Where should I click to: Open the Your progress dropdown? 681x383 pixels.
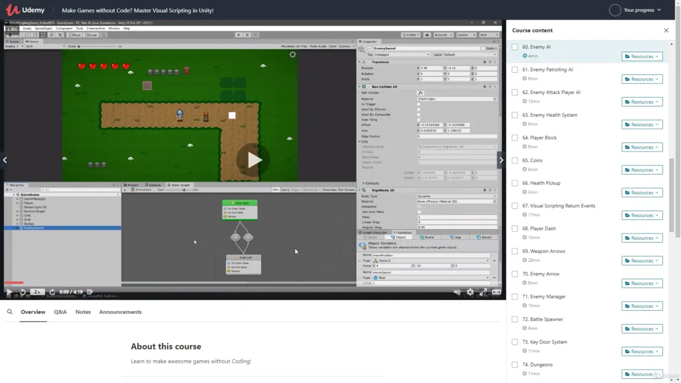(x=642, y=10)
